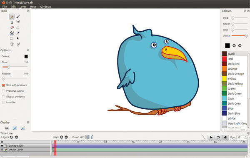Adjust the Size slider
The height and width of the screenshot is (158, 250).
pos(15,67)
